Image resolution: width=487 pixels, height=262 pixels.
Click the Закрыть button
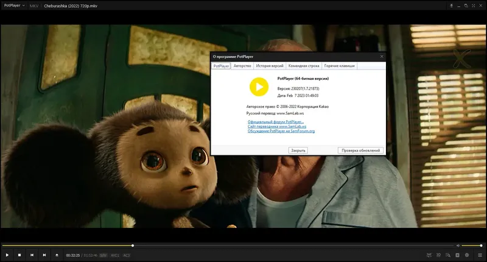pyautogui.click(x=298, y=150)
